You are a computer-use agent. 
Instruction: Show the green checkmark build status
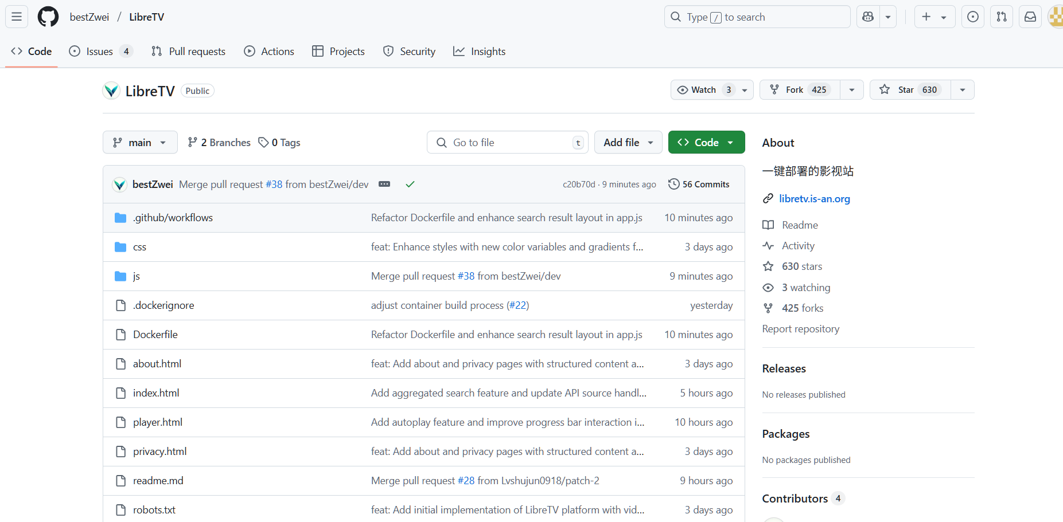[x=410, y=185]
